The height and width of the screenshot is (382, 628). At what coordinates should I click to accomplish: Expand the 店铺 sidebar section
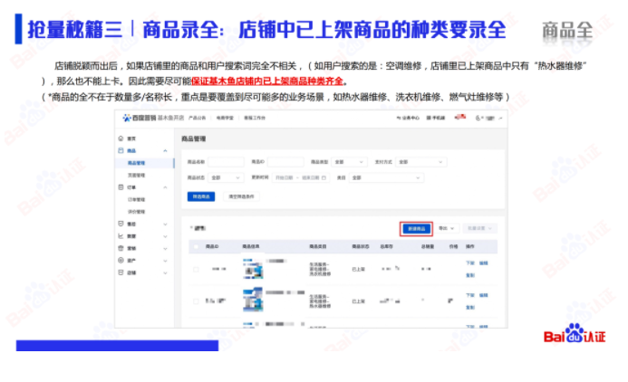[166, 272]
